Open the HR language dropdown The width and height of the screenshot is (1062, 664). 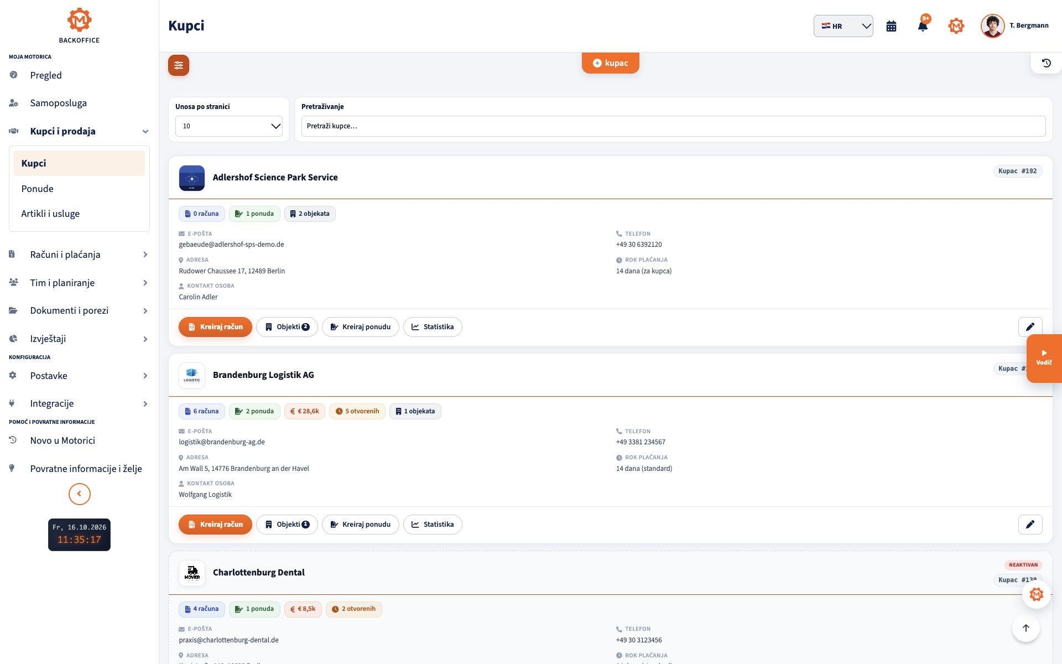click(843, 26)
